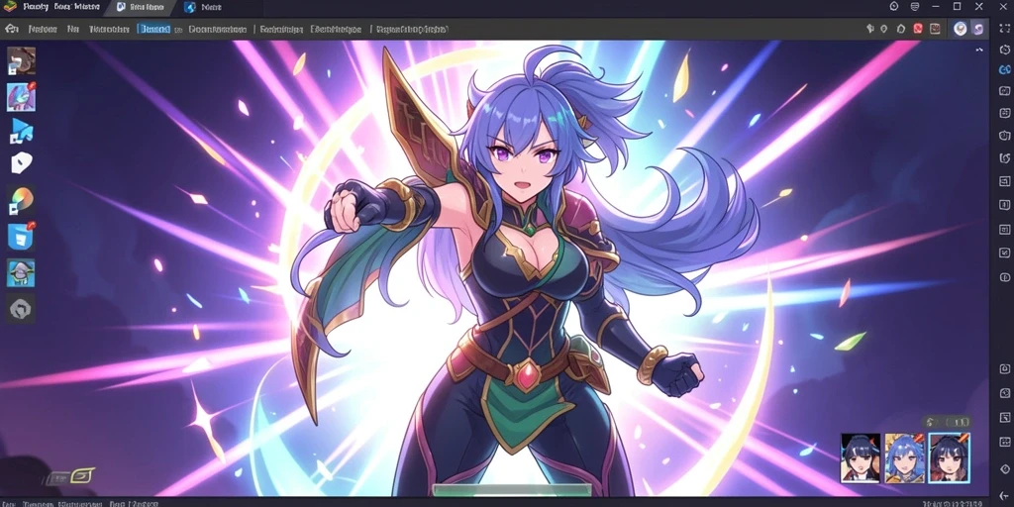Select the highlighted character portrait with hat
This screenshot has width=1014, height=507.
[950, 457]
